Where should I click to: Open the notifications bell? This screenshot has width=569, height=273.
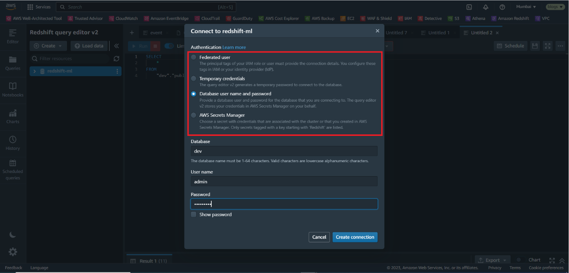[486, 7]
